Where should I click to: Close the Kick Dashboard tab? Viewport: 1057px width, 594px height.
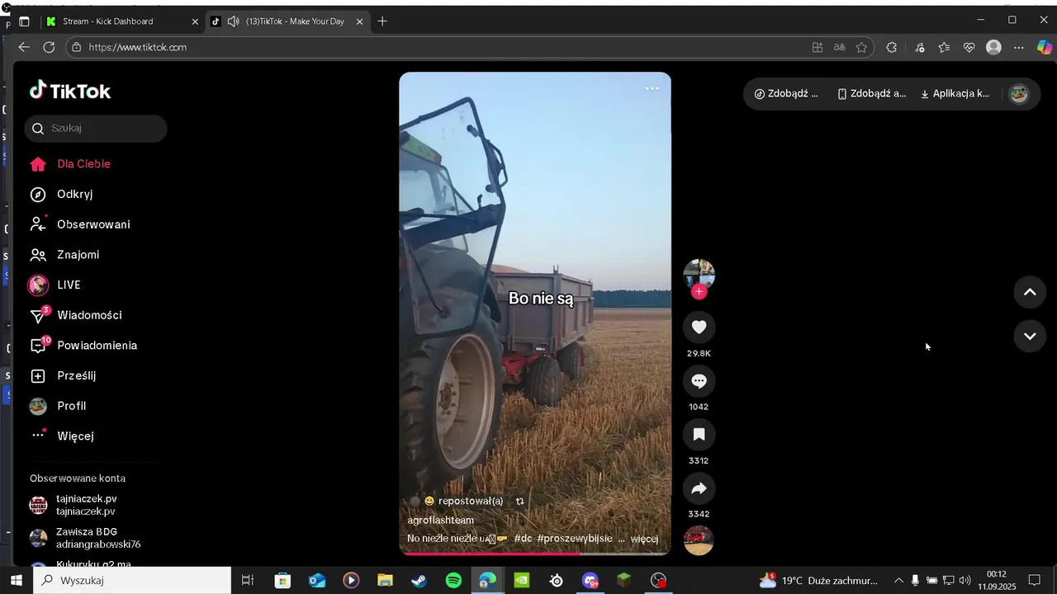point(195,21)
